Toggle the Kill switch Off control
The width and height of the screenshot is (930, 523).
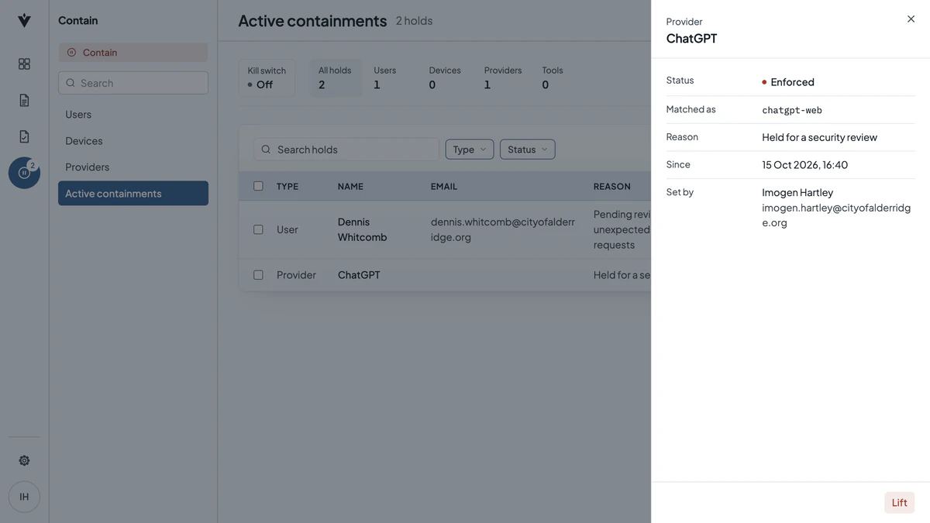click(x=267, y=77)
